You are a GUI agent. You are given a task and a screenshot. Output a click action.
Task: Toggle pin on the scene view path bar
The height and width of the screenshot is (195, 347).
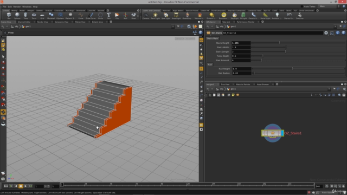tap(178, 27)
